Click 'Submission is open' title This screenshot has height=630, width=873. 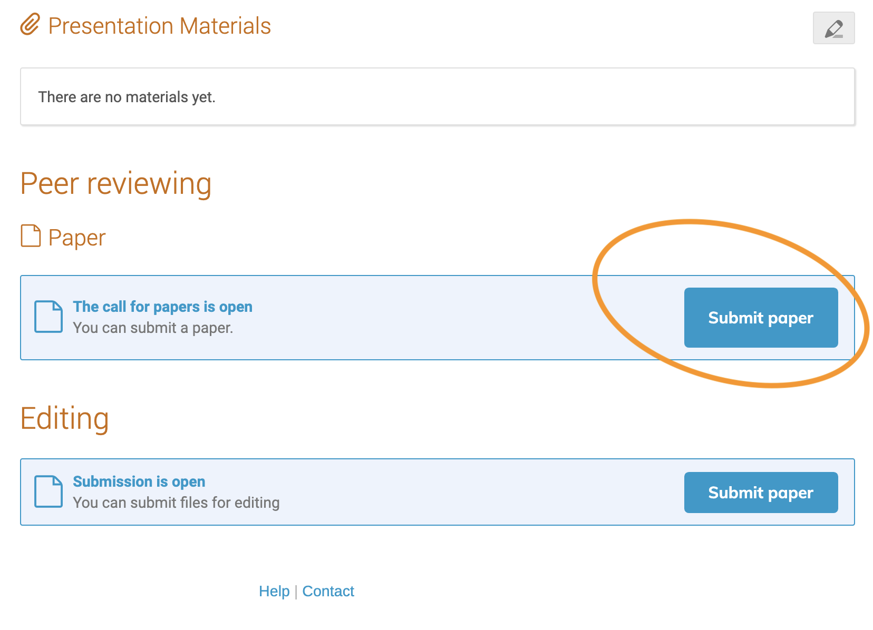click(x=139, y=481)
